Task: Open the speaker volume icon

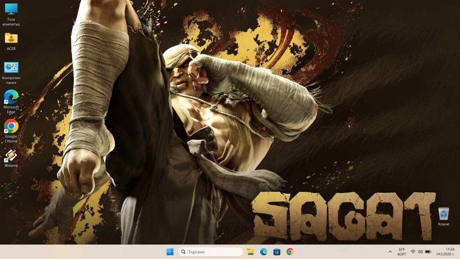Action: coord(420,252)
